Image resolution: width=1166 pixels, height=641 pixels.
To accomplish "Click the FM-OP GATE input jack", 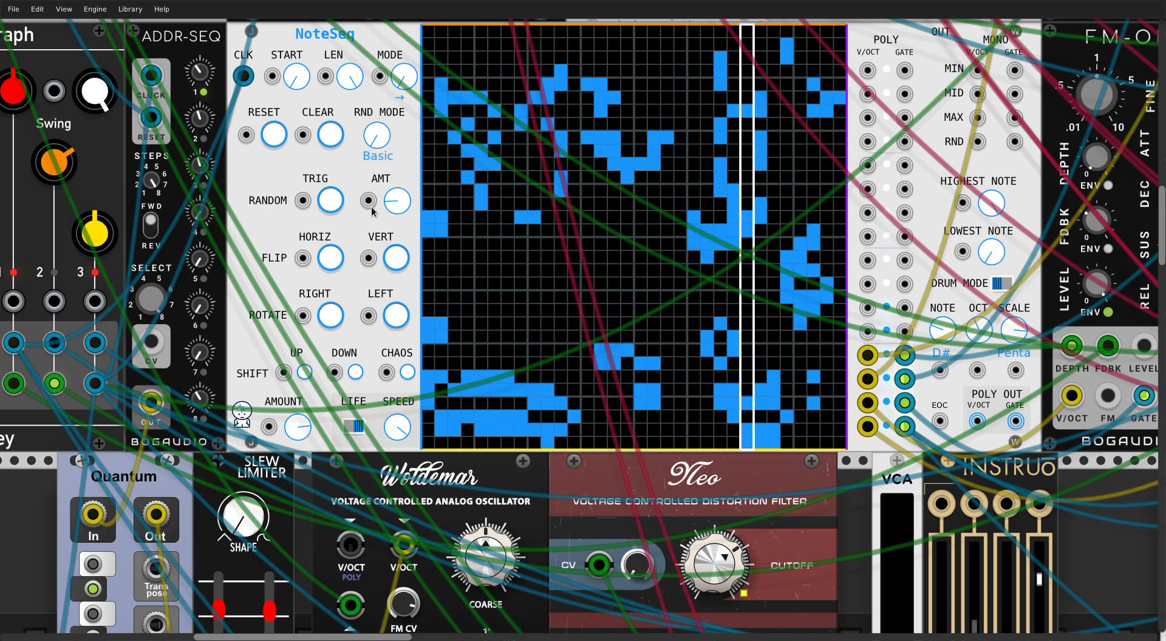I will (1144, 396).
